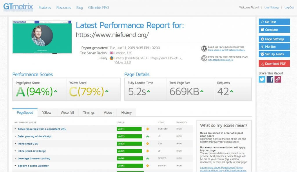
Task: Click the Total Page Size arrow indicator
Action: pyautogui.click(x=202, y=91)
